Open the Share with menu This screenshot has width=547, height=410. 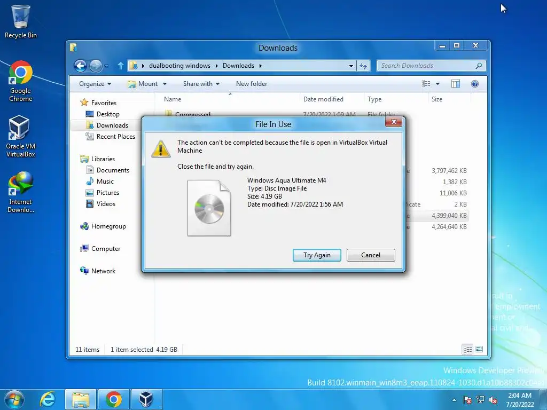coord(201,84)
